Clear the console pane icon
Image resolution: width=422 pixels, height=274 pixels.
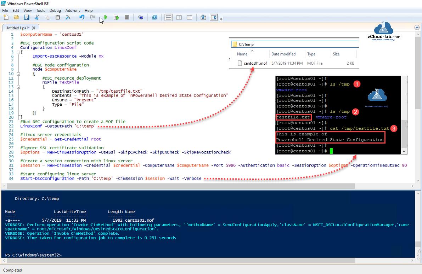[x=68, y=17]
